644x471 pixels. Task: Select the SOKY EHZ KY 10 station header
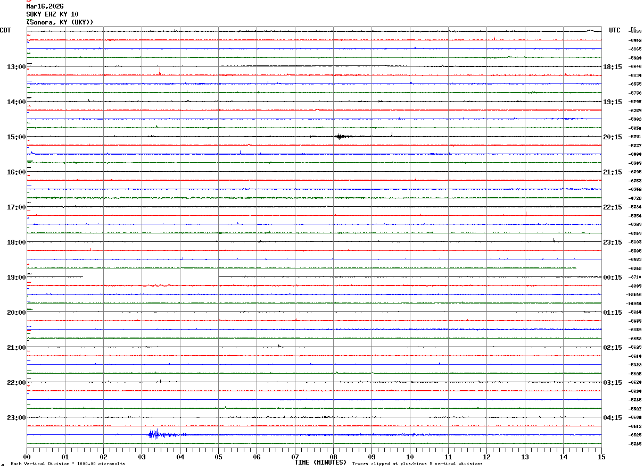[52, 14]
